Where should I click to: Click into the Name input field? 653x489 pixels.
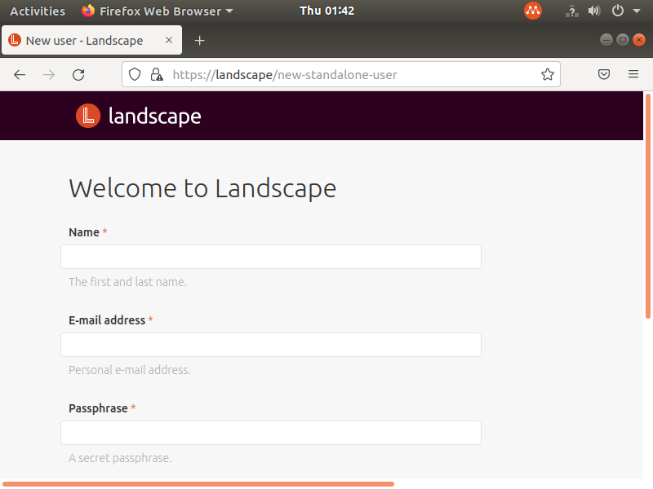point(271,257)
